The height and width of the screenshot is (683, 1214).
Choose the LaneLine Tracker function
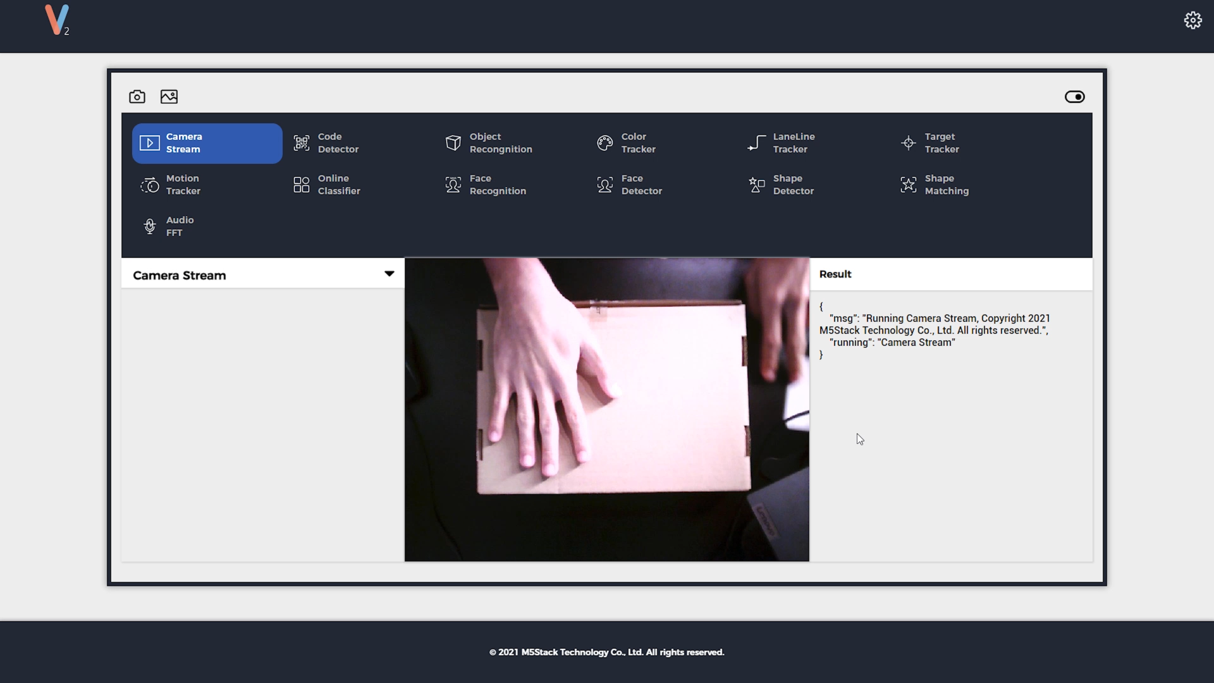tap(793, 143)
